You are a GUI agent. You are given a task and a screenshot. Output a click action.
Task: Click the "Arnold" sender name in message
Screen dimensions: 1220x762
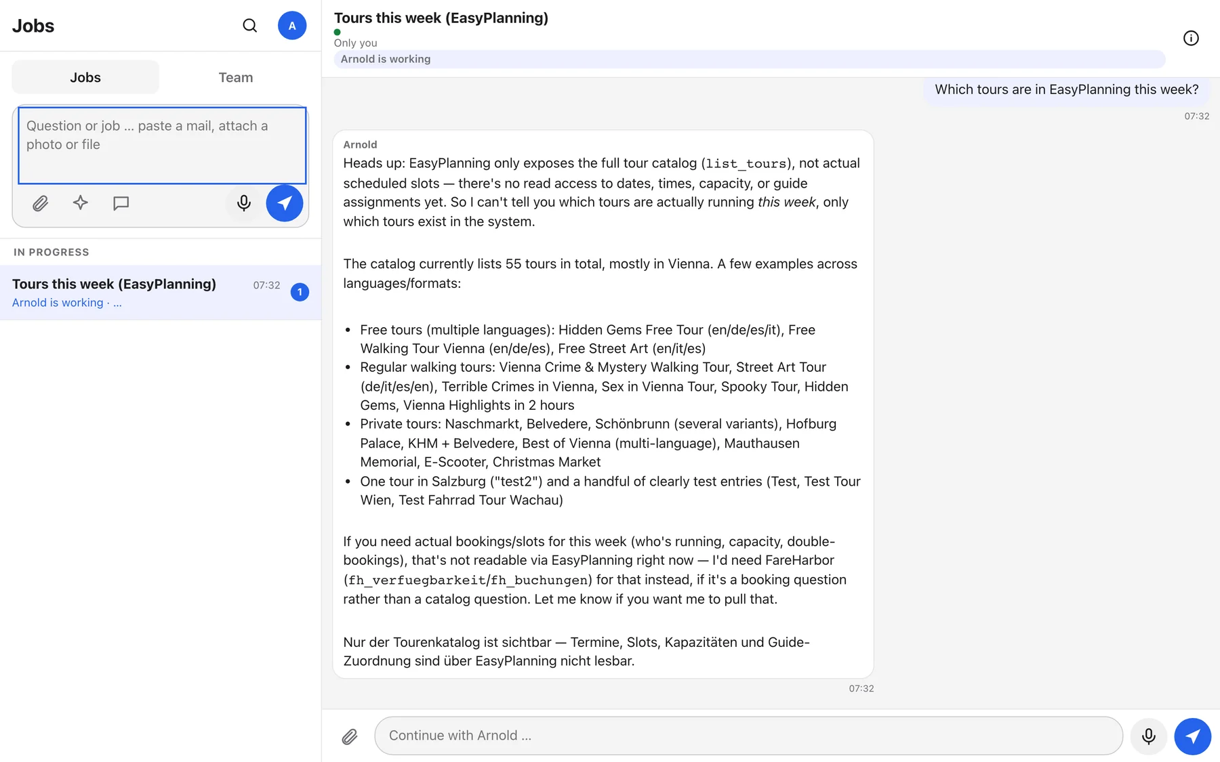point(360,144)
